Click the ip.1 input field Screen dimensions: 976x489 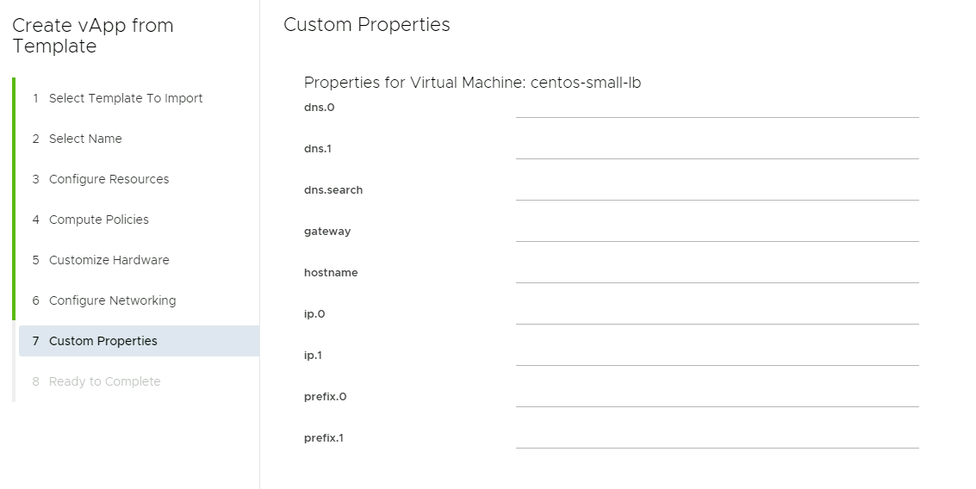tap(717, 355)
